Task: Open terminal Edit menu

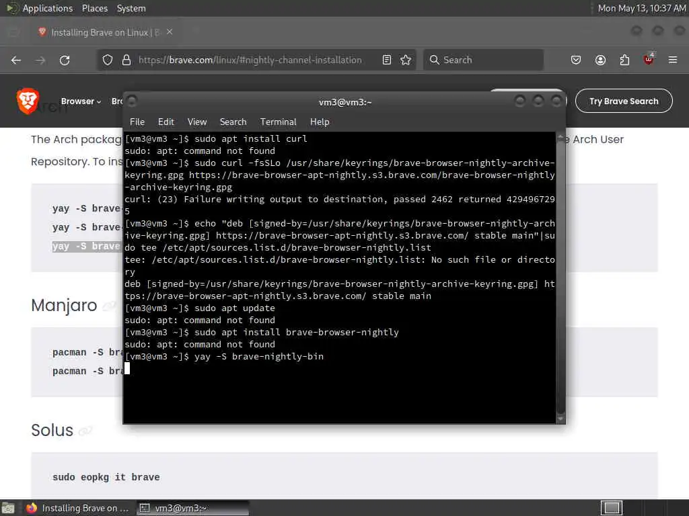Action: pyautogui.click(x=166, y=122)
